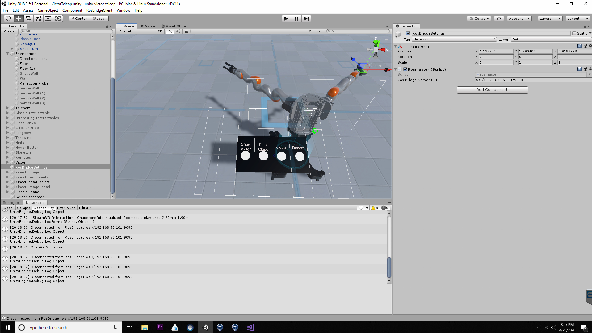Toggle warning messages count filter
Image resolution: width=592 pixels, height=333 pixels.
pyautogui.click(x=375, y=208)
